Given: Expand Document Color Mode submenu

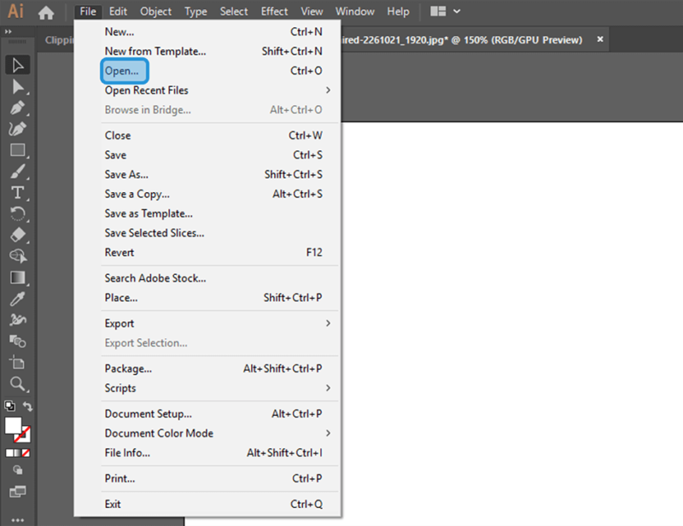Looking at the screenshot, I should pyautogui.click(x=328, y=433).
